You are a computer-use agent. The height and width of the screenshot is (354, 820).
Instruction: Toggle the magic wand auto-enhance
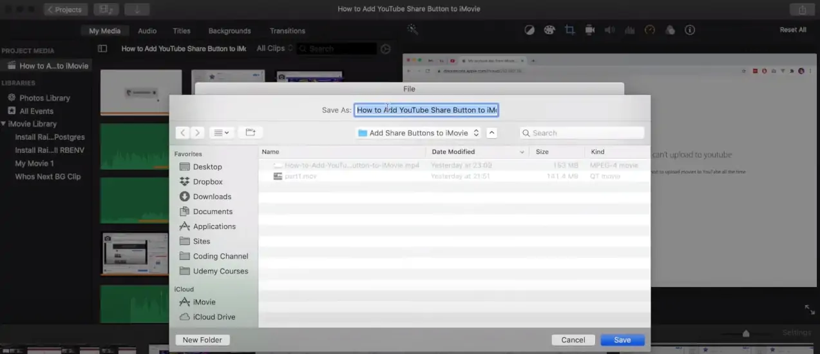coord(413,30)
